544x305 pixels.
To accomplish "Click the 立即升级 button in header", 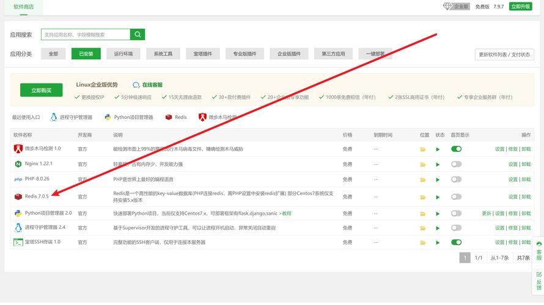I will [520, 6].
